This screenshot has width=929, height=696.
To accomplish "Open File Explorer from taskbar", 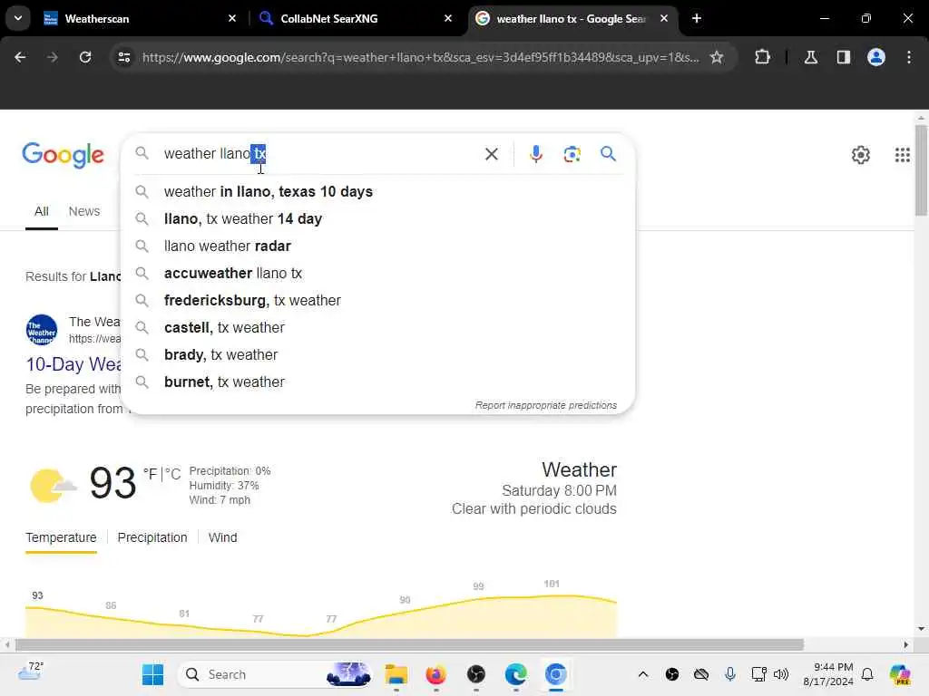I will click(396, 674).
